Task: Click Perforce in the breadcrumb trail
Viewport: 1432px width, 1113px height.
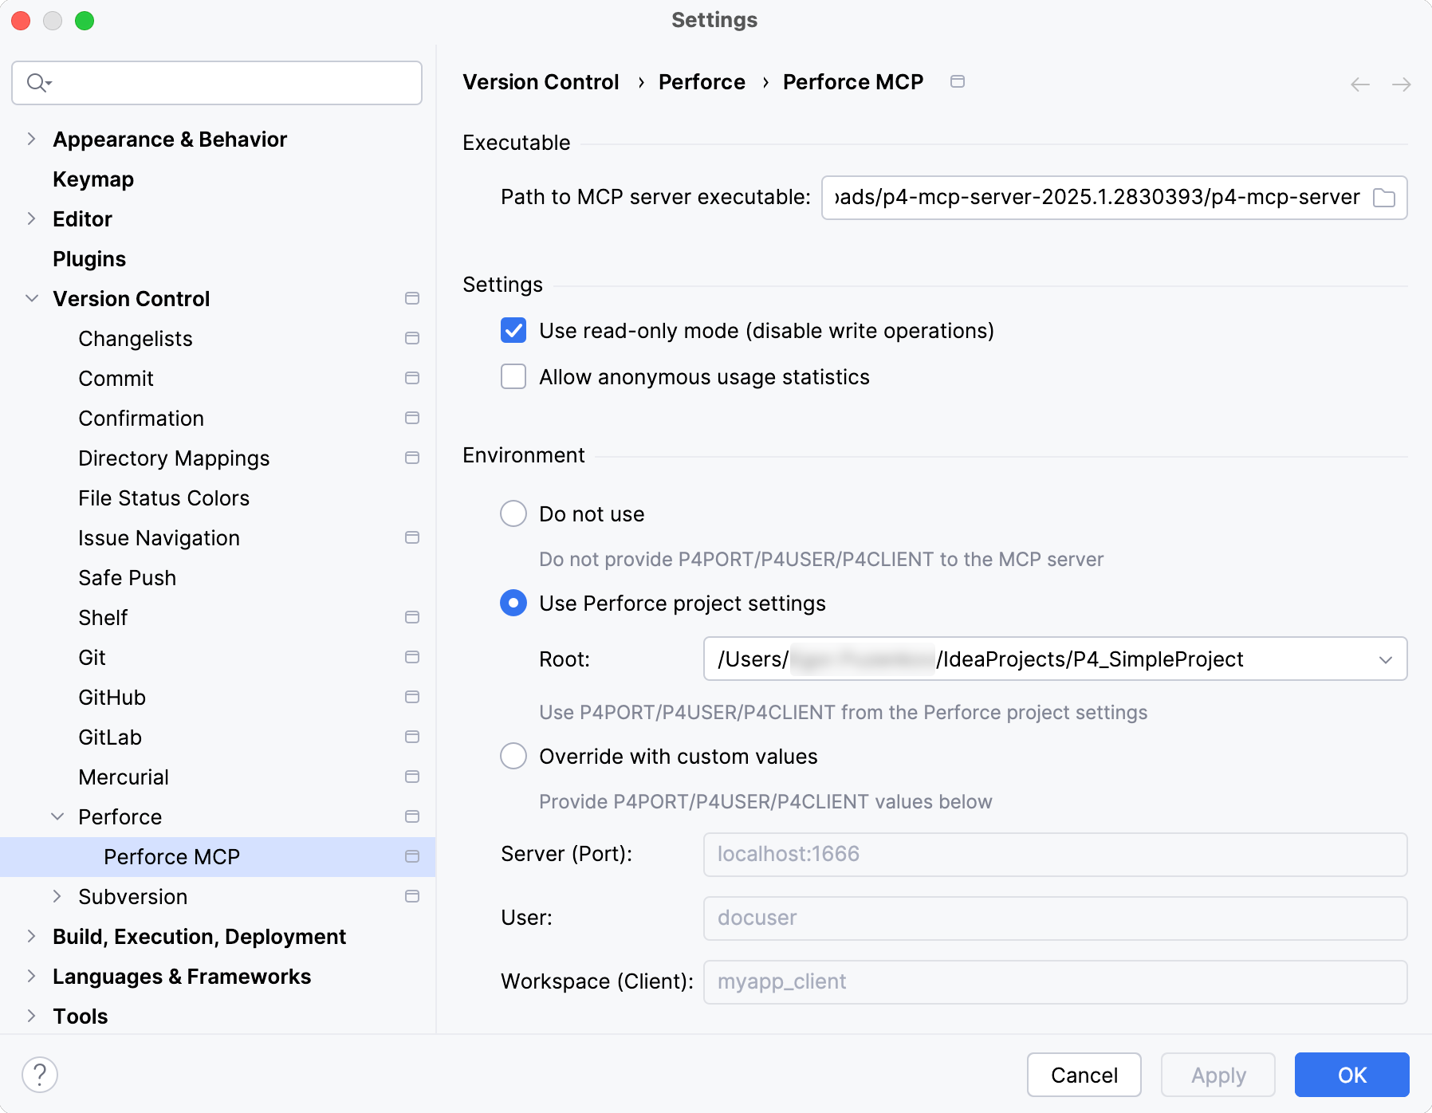Action: 702,81
